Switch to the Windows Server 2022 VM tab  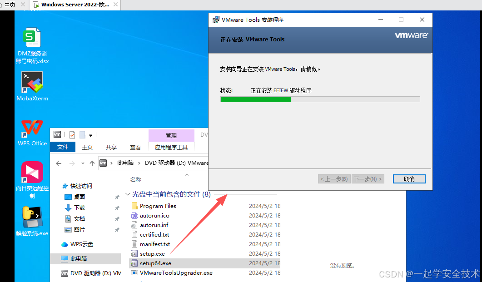75,5
